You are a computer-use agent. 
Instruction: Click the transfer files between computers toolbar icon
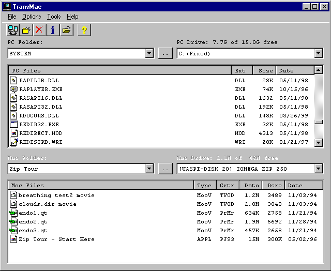[x=13, y=30]
